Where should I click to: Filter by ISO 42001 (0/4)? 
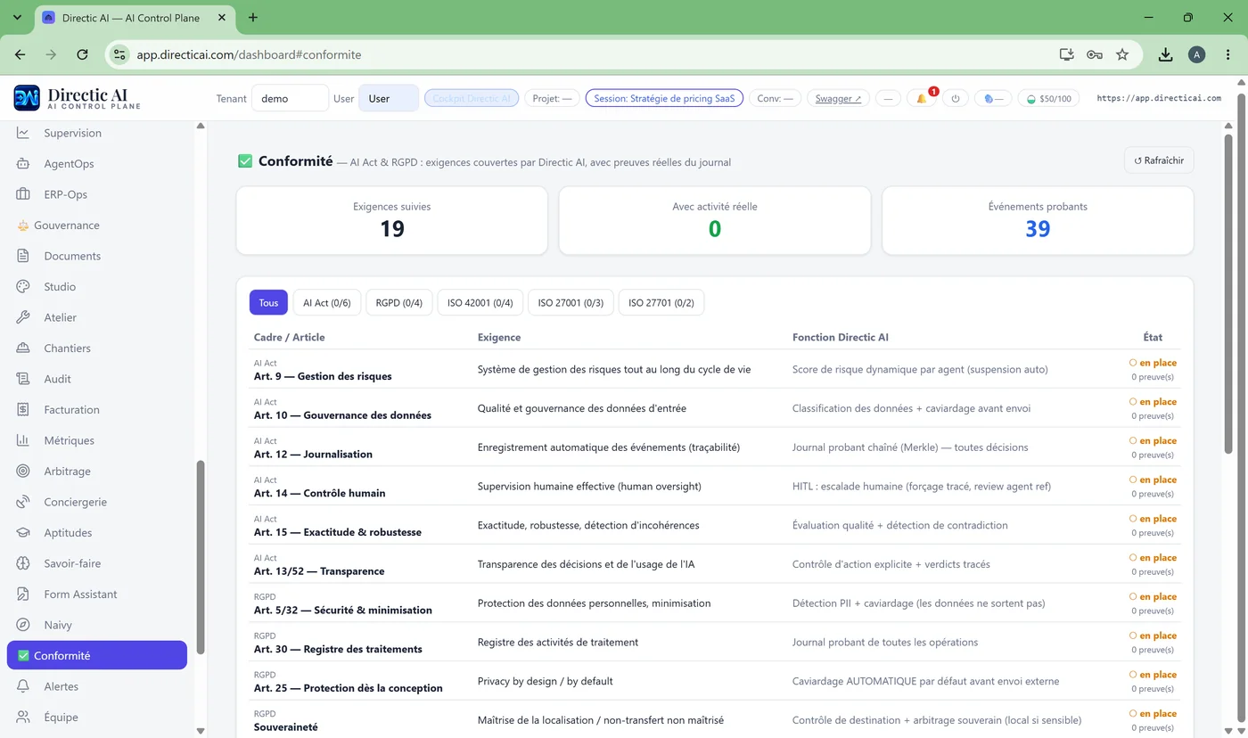[480, 303]
